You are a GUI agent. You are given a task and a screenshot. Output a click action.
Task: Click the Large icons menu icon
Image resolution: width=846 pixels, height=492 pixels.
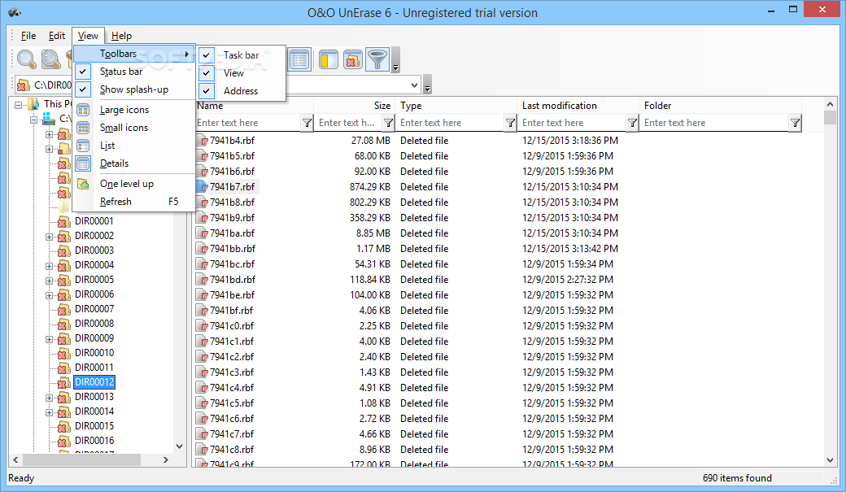(x=83, y=110)
